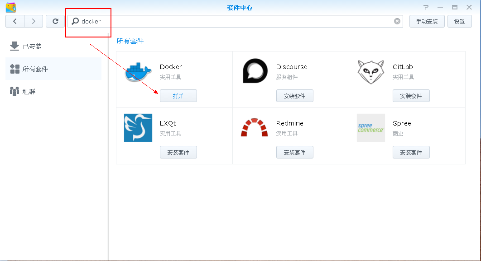Click 实用工具 under GitLab
Image resolution: width=481 pixels, height=261 pixels.
tap(403, 77)
